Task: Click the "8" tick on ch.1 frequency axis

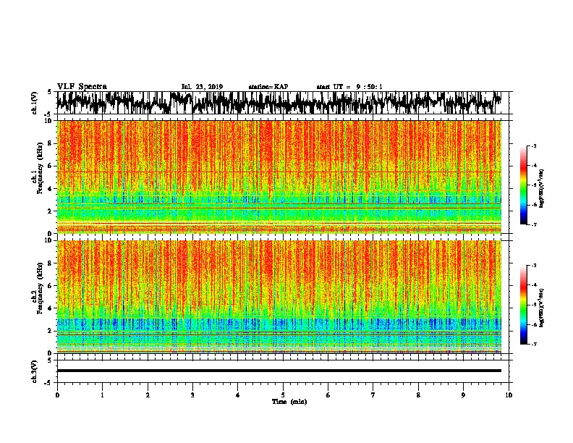Action: click(x=50, y=143)
